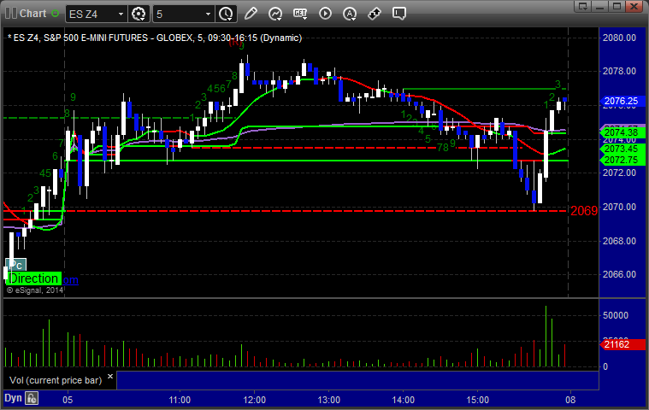The width and height of the screenshot is (649, 410).
Task: Click the time-lock icon next to Dyn
Action: click(x=32, y=398)
